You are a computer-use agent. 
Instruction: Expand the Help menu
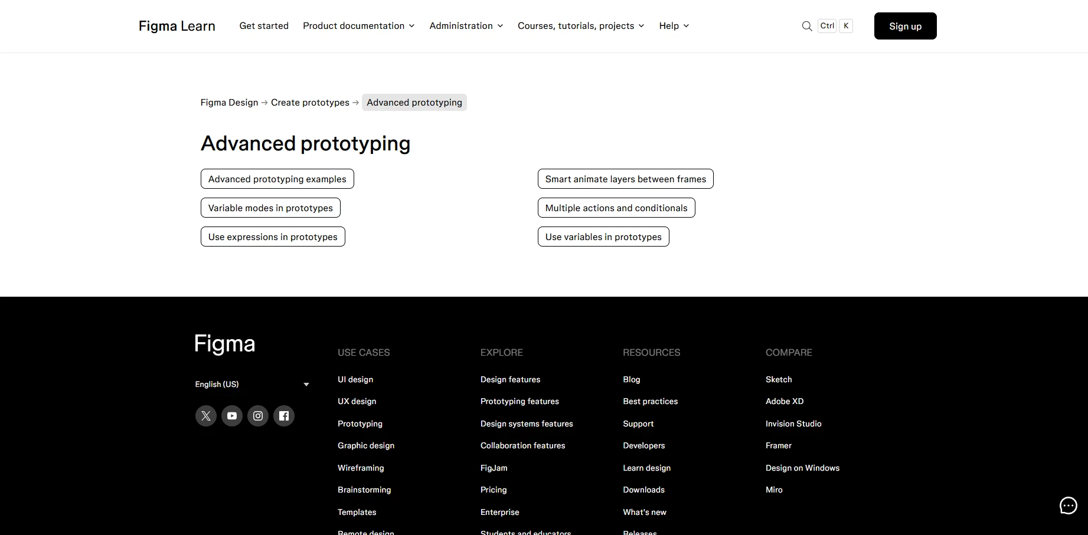674,26
